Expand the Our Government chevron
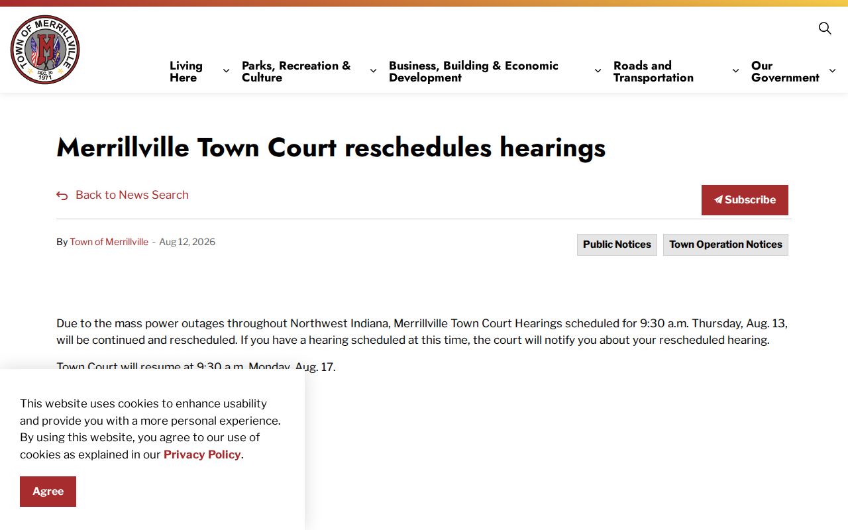The height and width of the screenshot is (530, 848). [833, 71]
